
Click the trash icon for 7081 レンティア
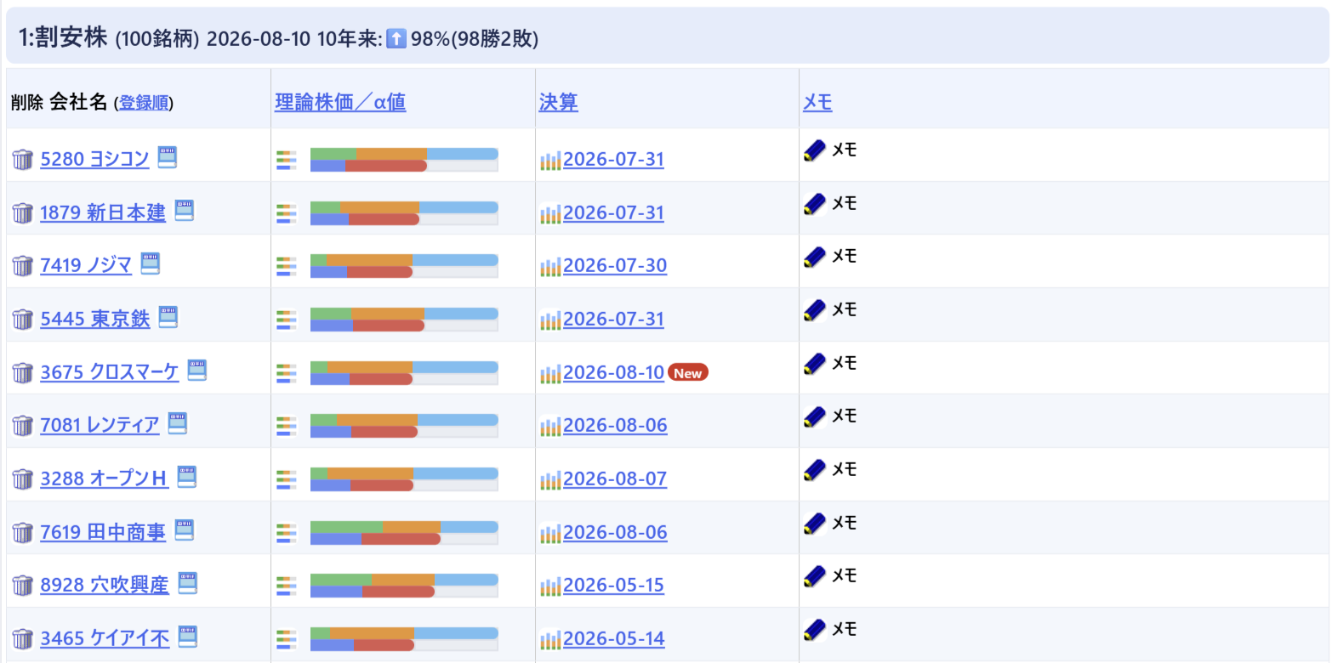tap(22, 425)
